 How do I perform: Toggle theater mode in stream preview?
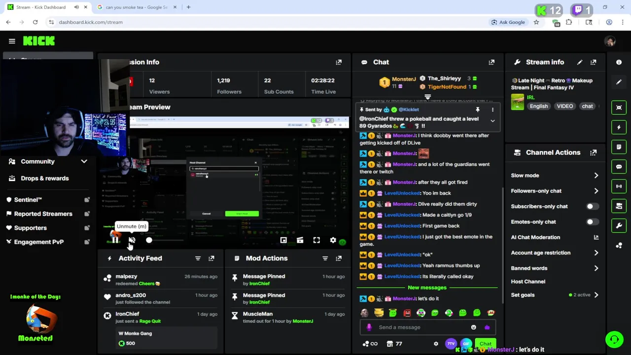click(300, 240)
